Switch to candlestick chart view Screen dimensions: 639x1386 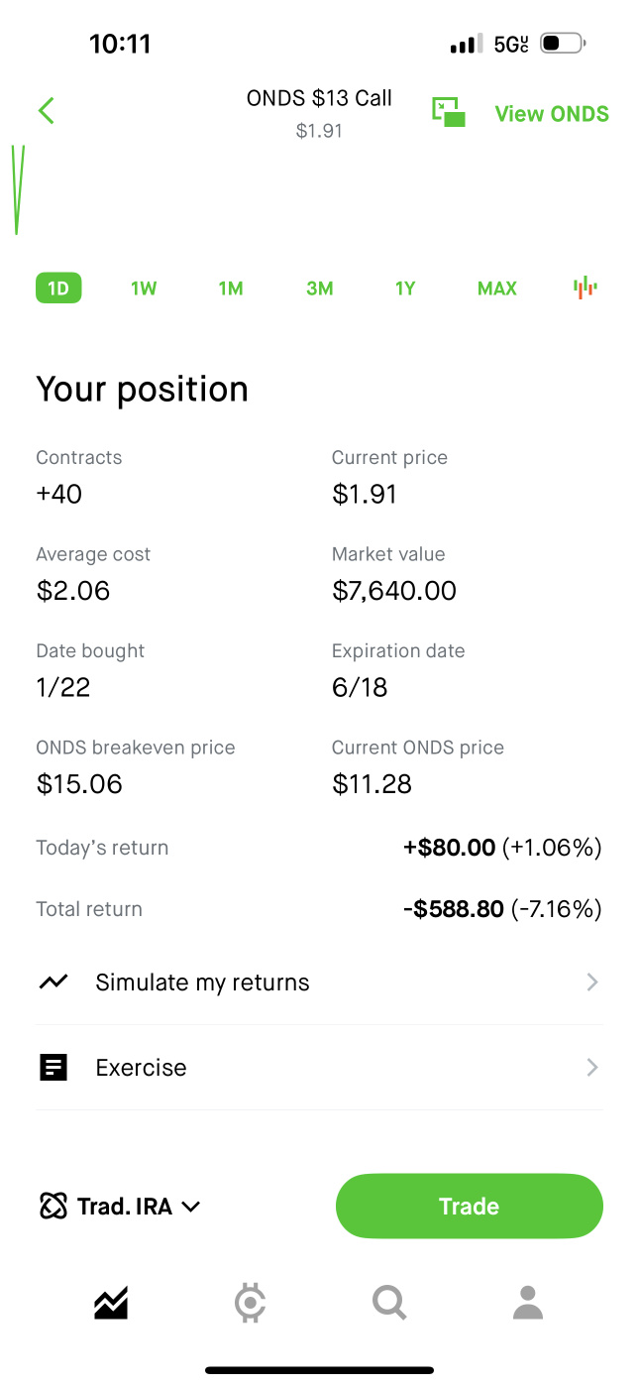point(586,289)
